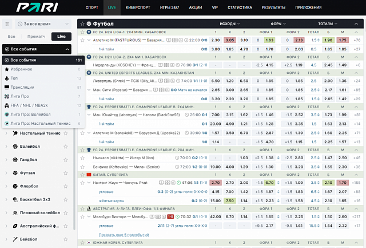Click the live timer icon for Нантонг Жиун
Screen dimensions: 366x248
tap(178, 183)
